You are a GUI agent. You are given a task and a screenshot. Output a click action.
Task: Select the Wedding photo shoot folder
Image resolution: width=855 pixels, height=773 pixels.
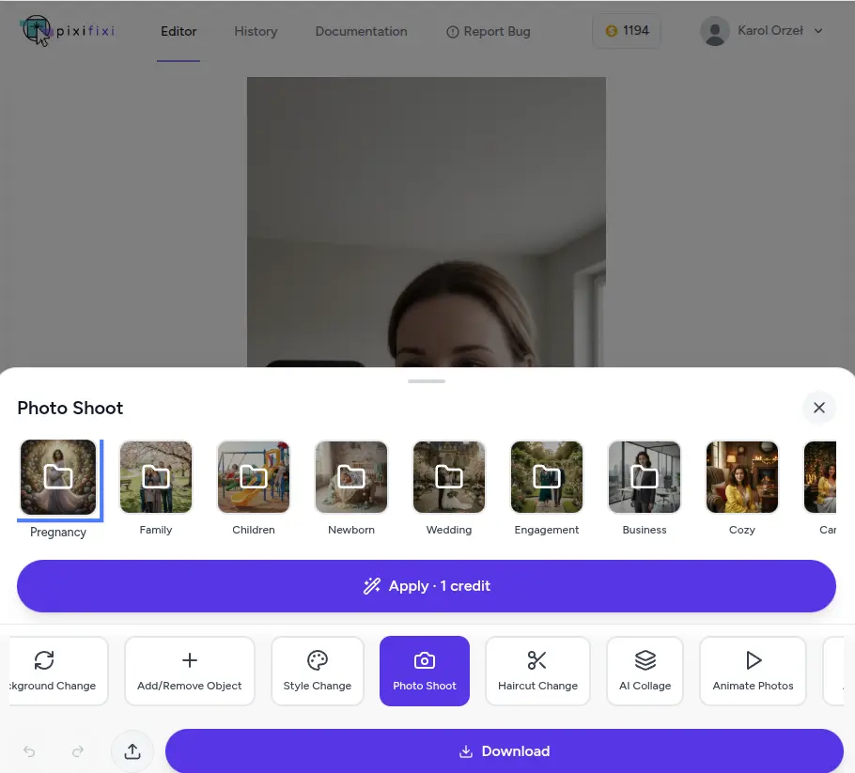tap(449, 477)
